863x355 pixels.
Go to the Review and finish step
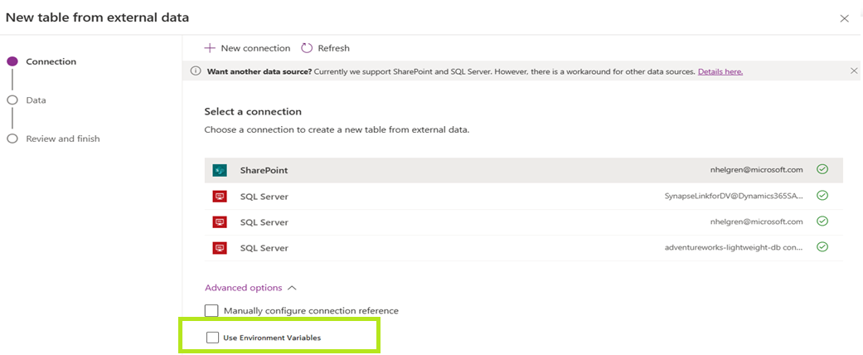pos(62,139)
